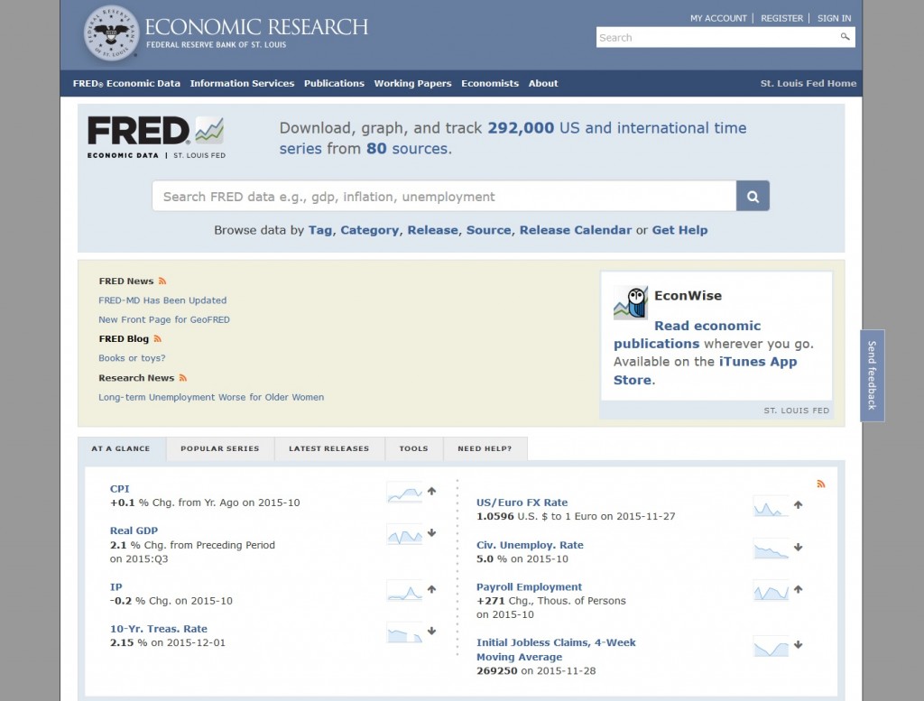Click the down arrow beside 10-Yr. Treas. Rate
The height and width of the screenshot is (701, 924).
tap(432, 631)
